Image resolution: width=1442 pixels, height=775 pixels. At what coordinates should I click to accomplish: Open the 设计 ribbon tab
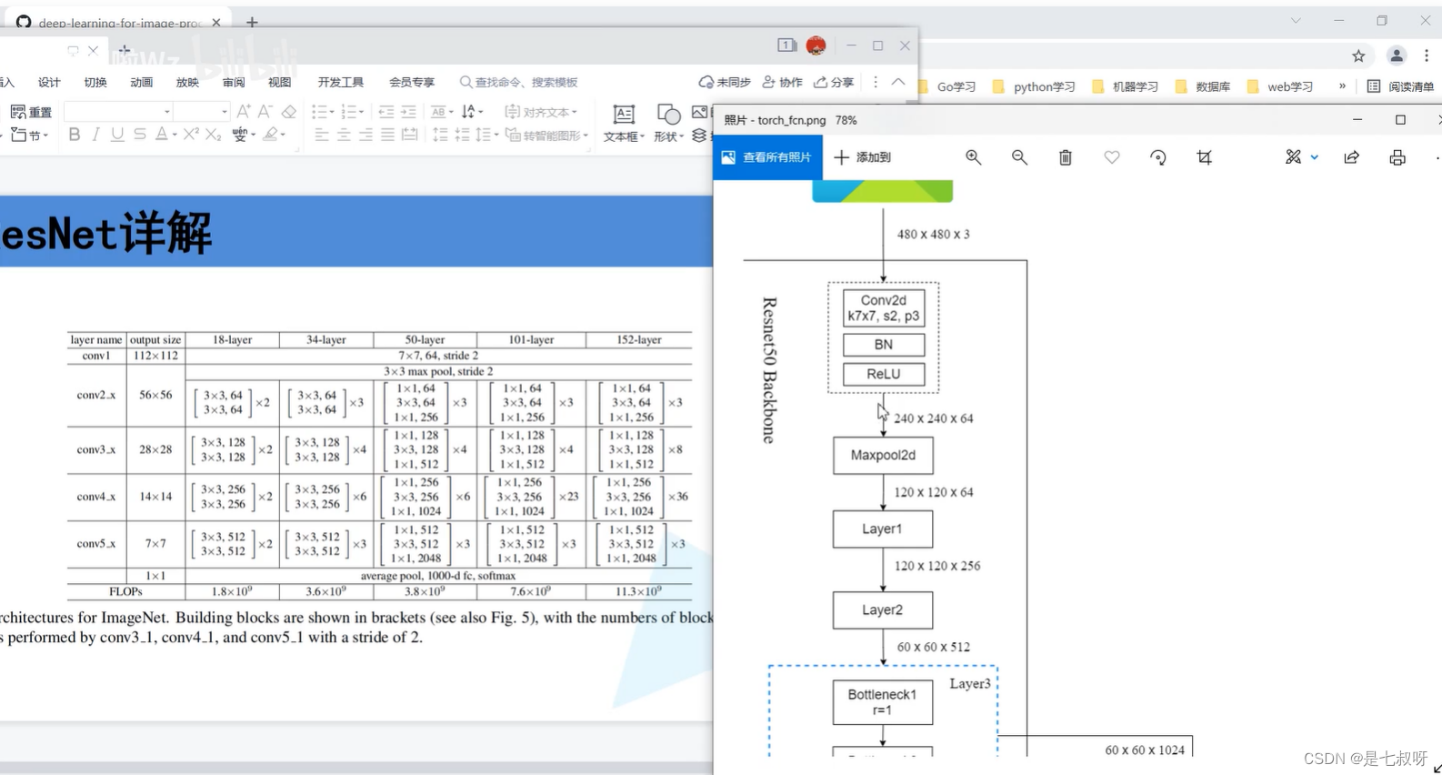coord(49,82)
